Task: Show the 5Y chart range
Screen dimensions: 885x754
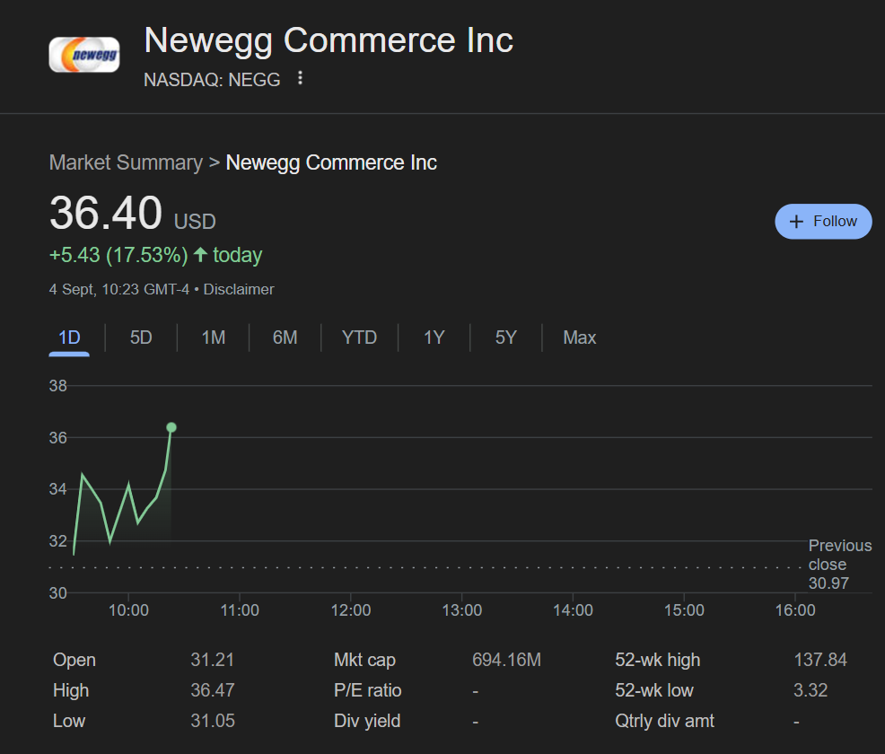Action: tap(505, 338)
